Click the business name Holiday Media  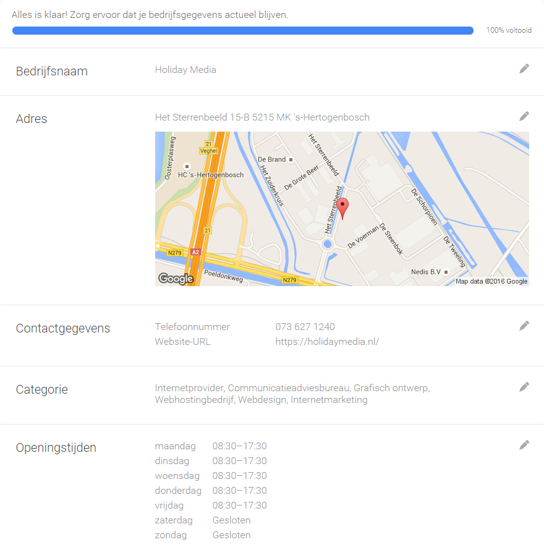pyautogui.click(x=185, y=70)
